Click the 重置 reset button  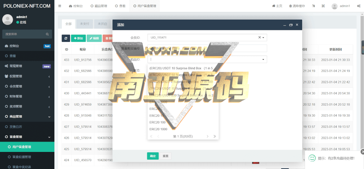(x=166, y=156)
